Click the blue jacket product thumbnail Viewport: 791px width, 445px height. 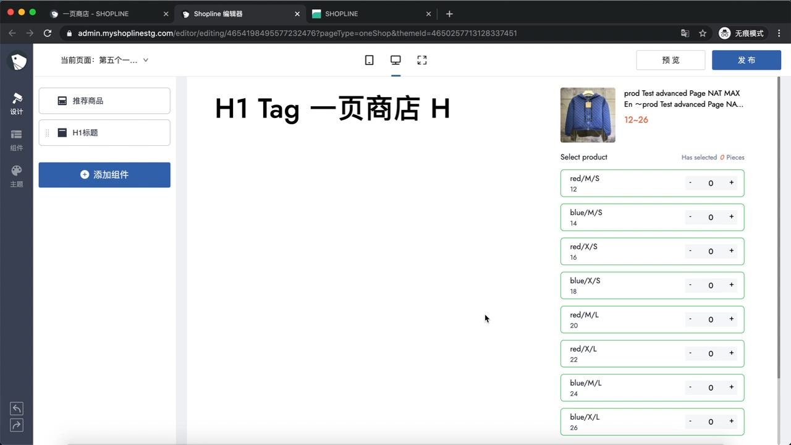587,115
